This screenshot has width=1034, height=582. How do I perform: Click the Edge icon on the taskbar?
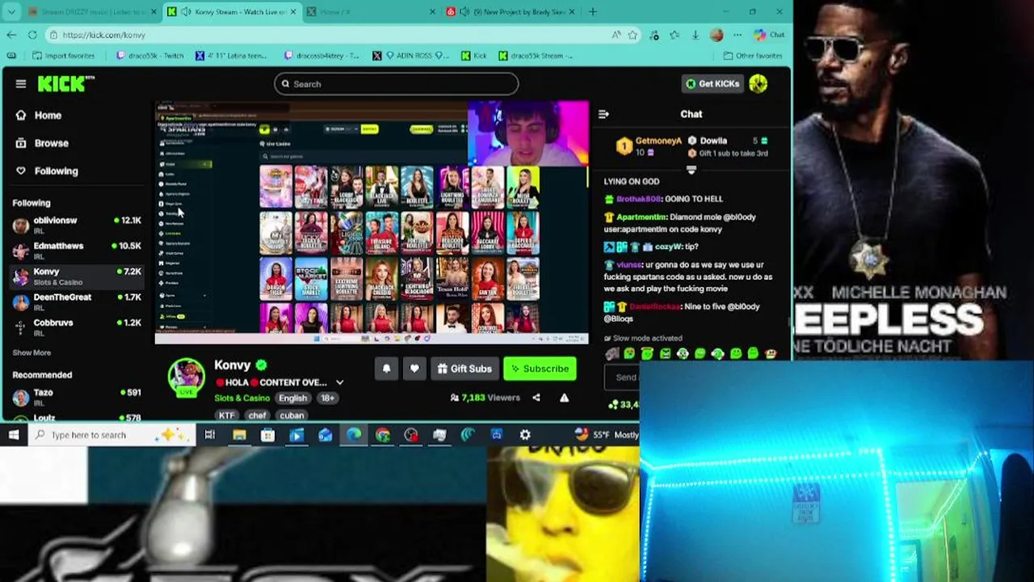354,435
